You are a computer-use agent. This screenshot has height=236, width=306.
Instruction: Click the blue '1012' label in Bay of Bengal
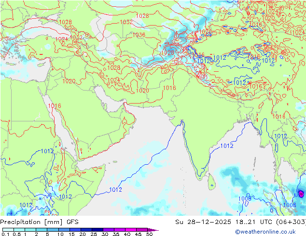pos(227,145)
